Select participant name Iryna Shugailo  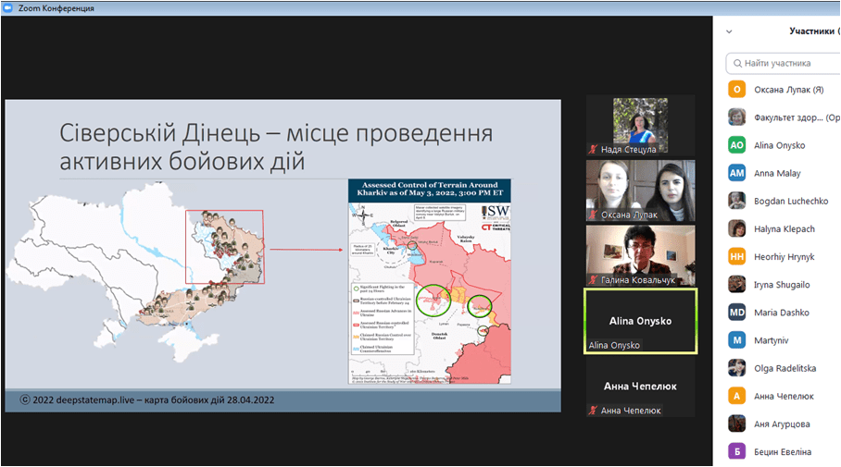(x=782, y=285)
